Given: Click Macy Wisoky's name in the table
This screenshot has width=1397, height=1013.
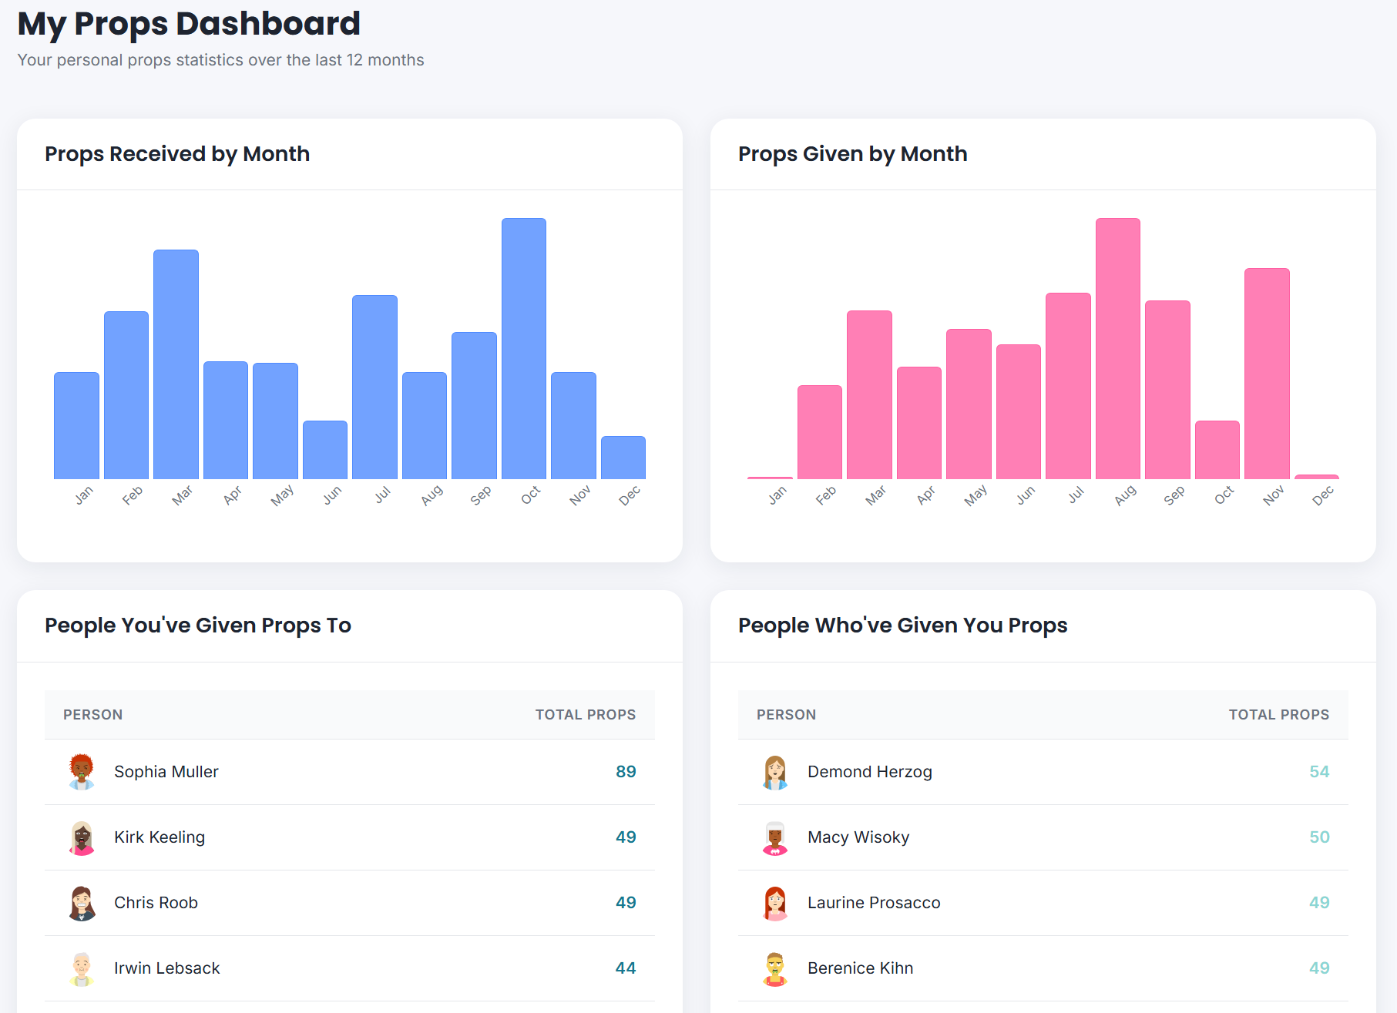Looking at the screenshot, I should (858, 837).
